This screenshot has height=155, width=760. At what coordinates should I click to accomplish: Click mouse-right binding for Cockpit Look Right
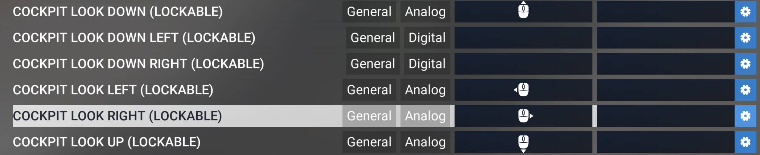(x=525, y=116)
